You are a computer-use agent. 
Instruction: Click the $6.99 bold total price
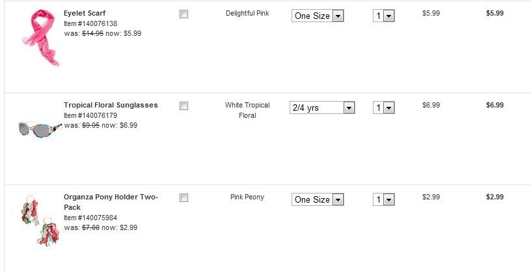pos(495,105)
